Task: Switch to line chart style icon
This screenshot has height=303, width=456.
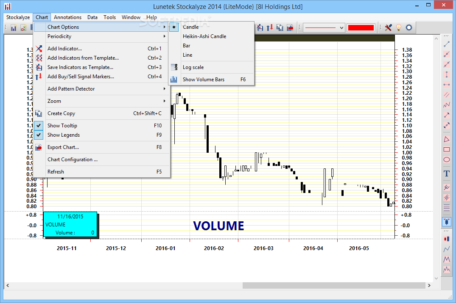Action: point(446,249)
